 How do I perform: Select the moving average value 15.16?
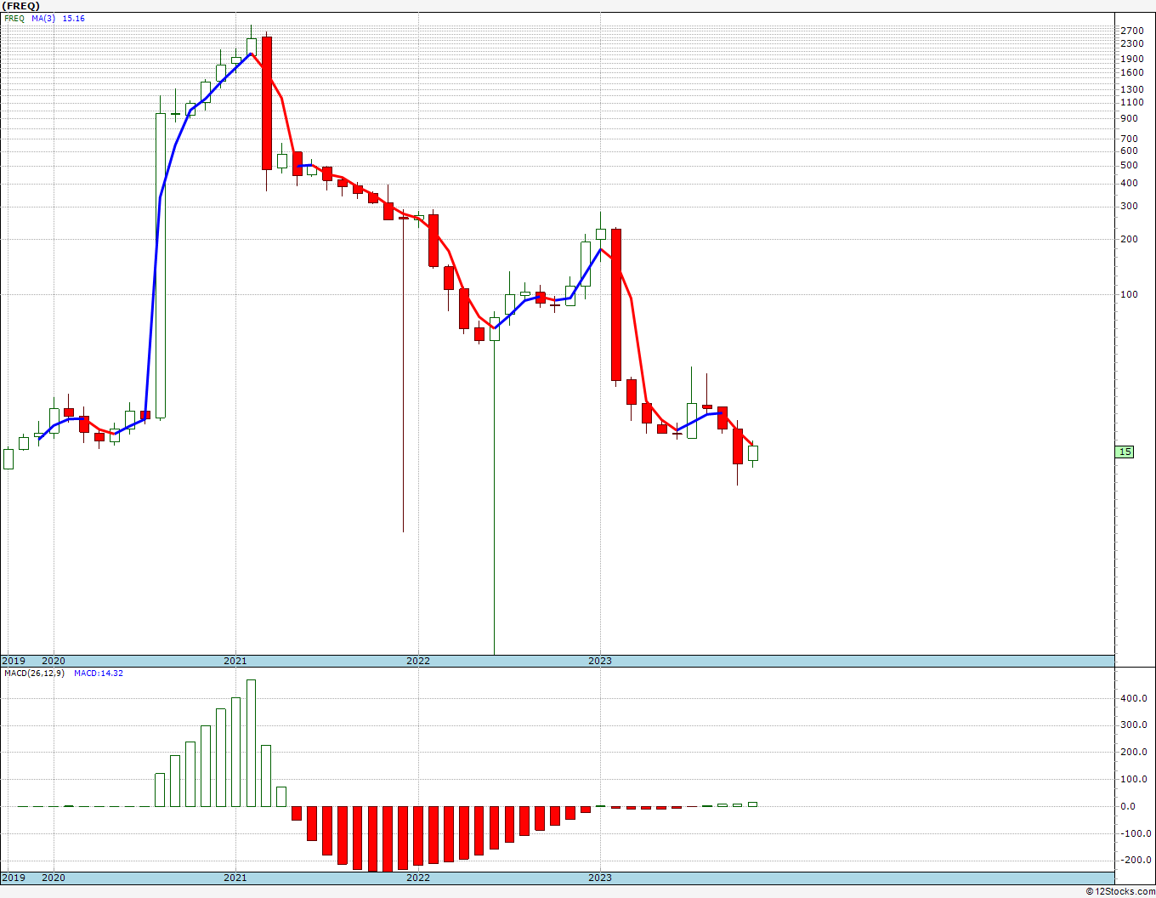pyautogui.click(x=74, y=18)
